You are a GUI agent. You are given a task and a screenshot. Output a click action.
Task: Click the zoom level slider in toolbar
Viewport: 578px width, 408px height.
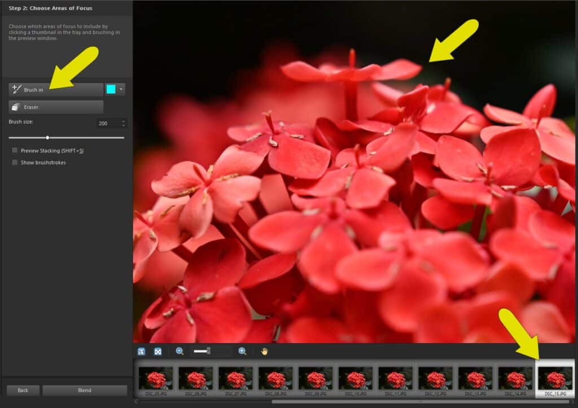208,351
